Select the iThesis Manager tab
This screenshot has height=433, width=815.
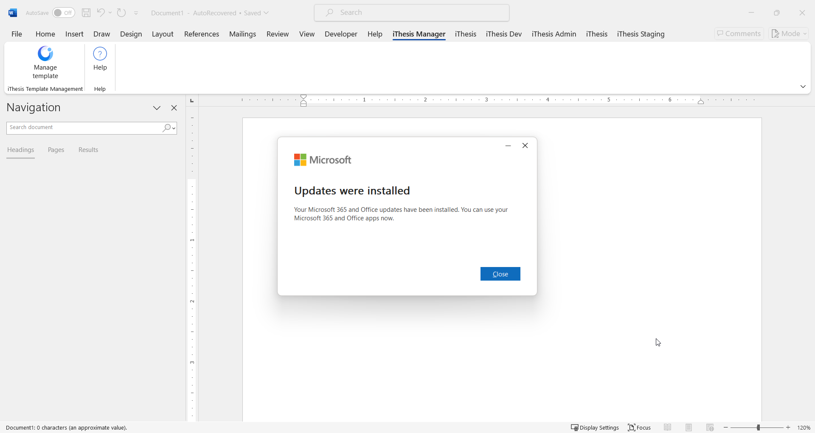[x=419, y=34]
